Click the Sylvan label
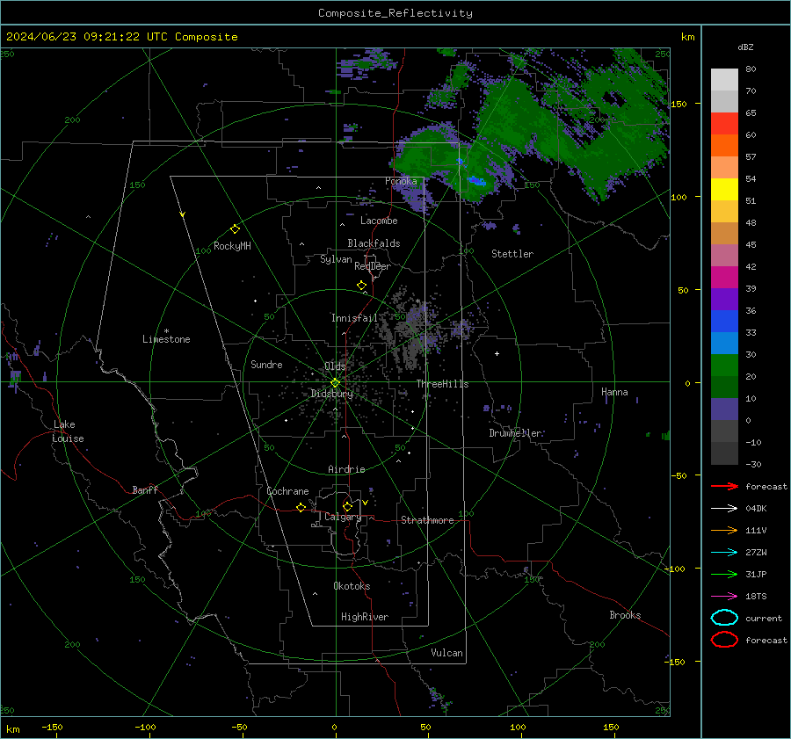Image resolution: width=791 pixels, height=739 pixels. 336,259
